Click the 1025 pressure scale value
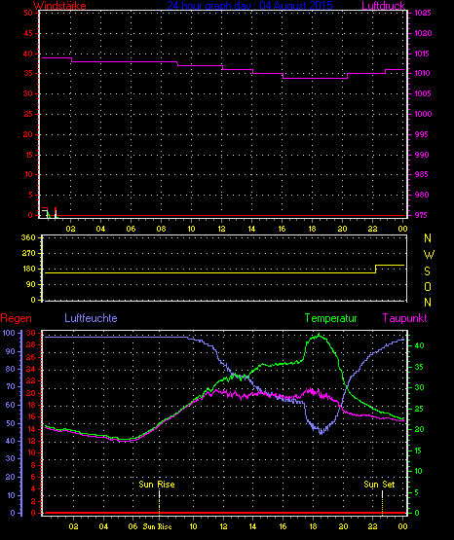Viewport: 454px width, 540px height. point(423,13)
